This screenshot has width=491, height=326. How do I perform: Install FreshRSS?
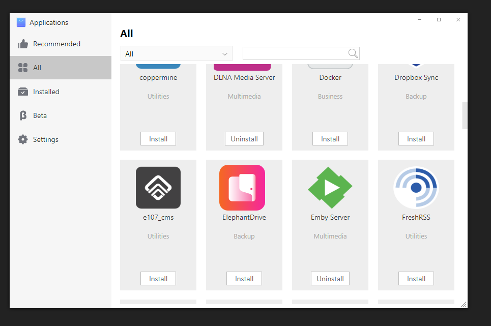coord(416,278)
